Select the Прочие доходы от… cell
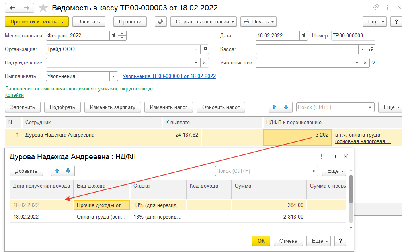406x252 pixels. click(101, 205)
